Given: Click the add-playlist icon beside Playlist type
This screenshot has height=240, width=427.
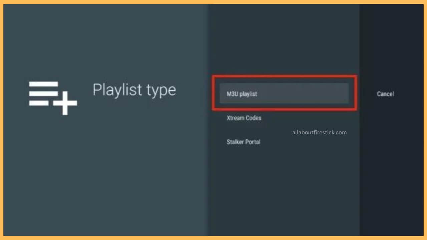Looking at the screenshot, I should [53, 97].
